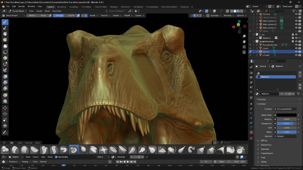Open the Remesh dropdown
The width and height of the screenshot is (303, 170).
coord(229,15)
